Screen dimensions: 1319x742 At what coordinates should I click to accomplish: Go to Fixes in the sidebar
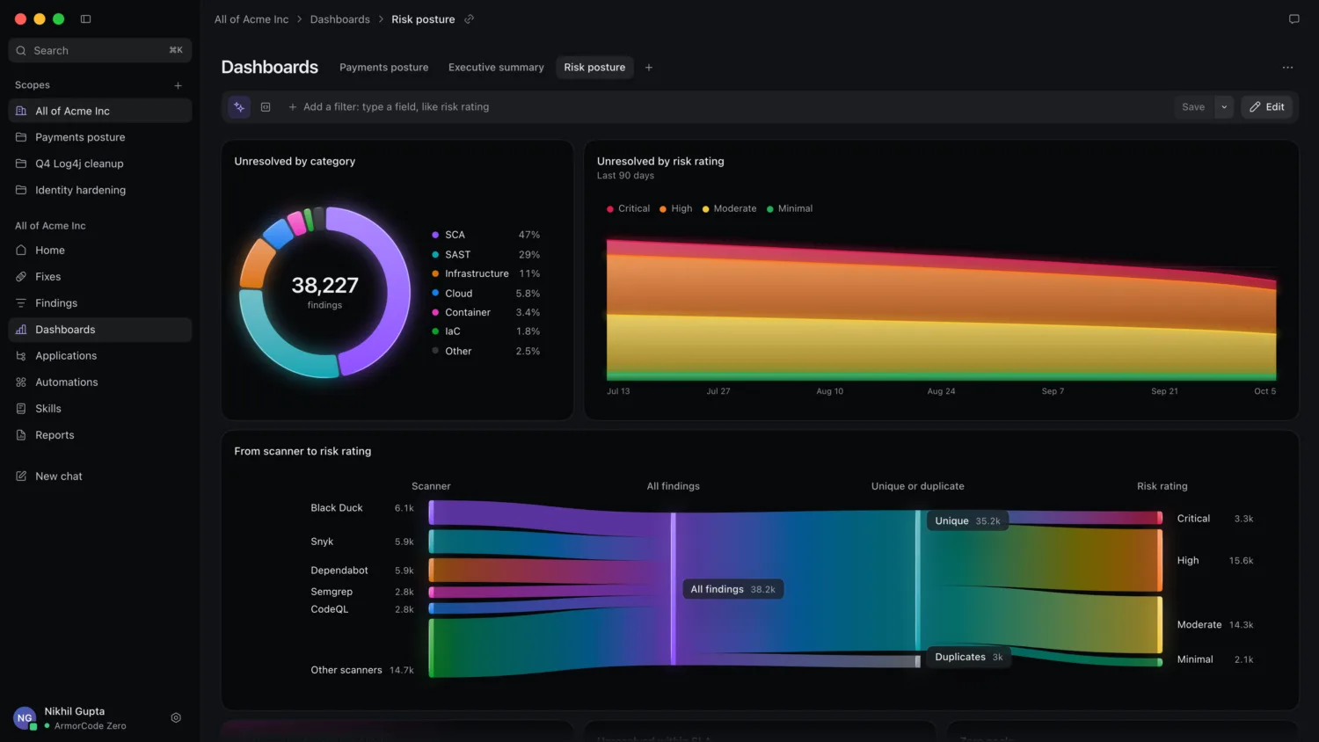point(100,277)
